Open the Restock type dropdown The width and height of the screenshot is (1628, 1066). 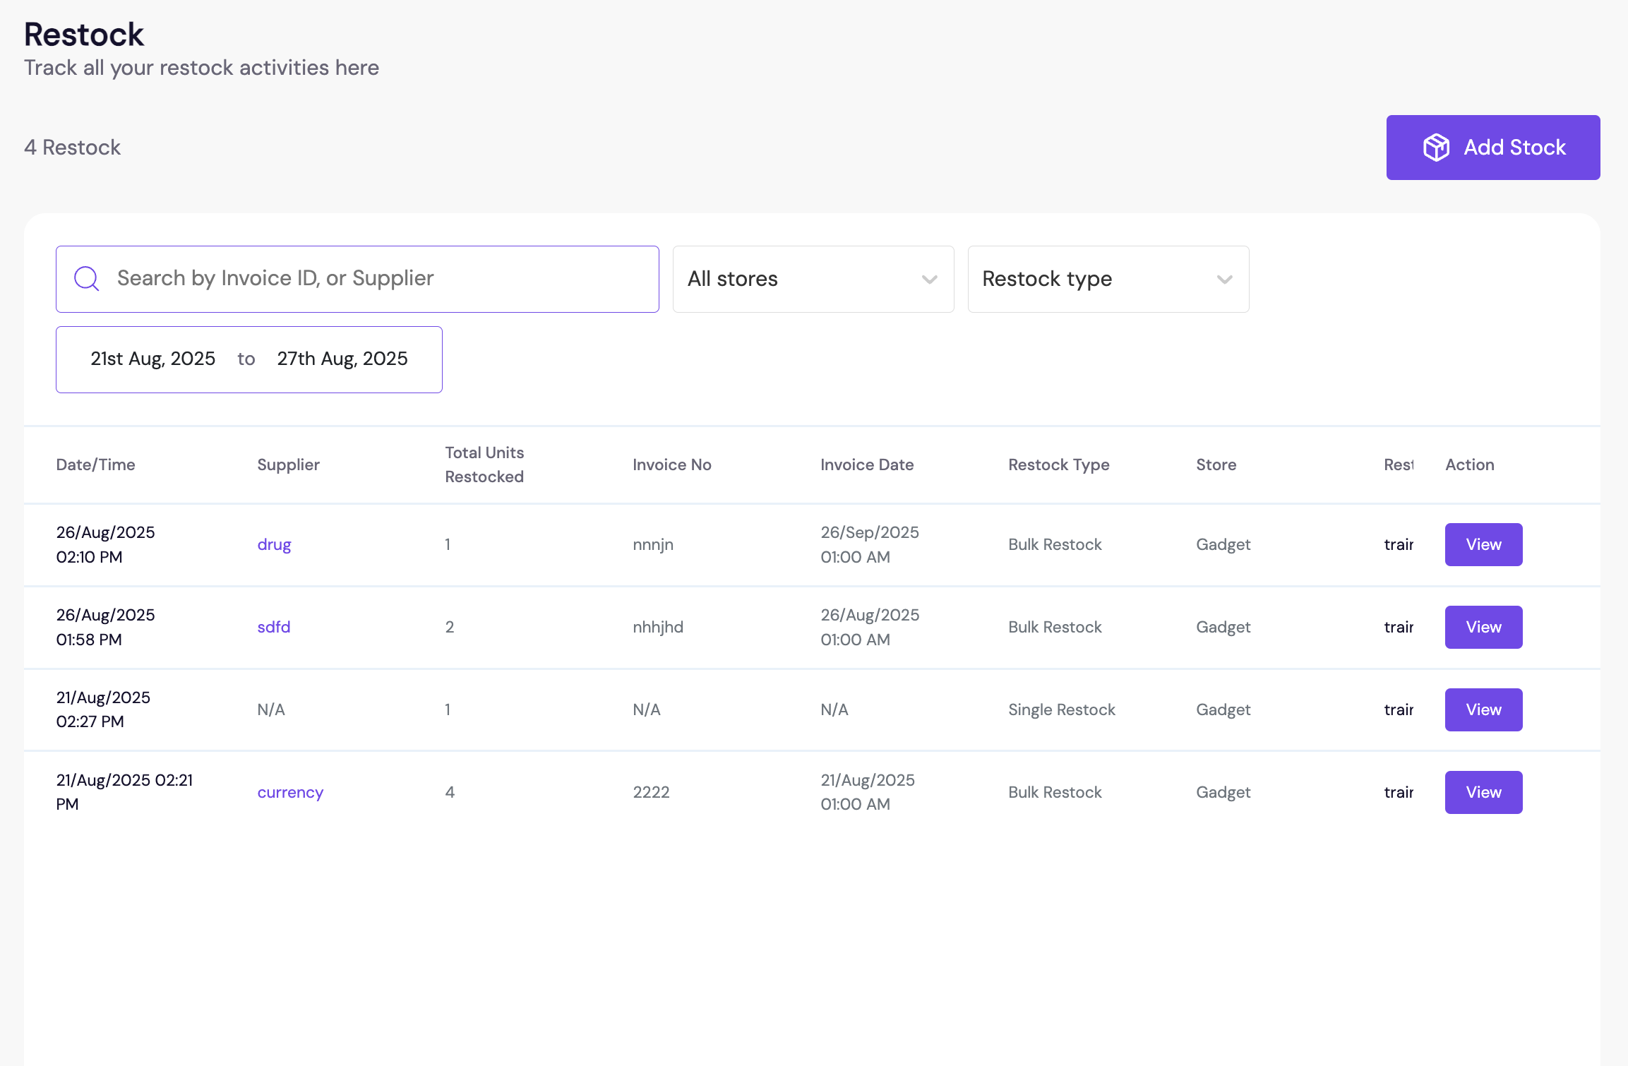(1108, 280)
